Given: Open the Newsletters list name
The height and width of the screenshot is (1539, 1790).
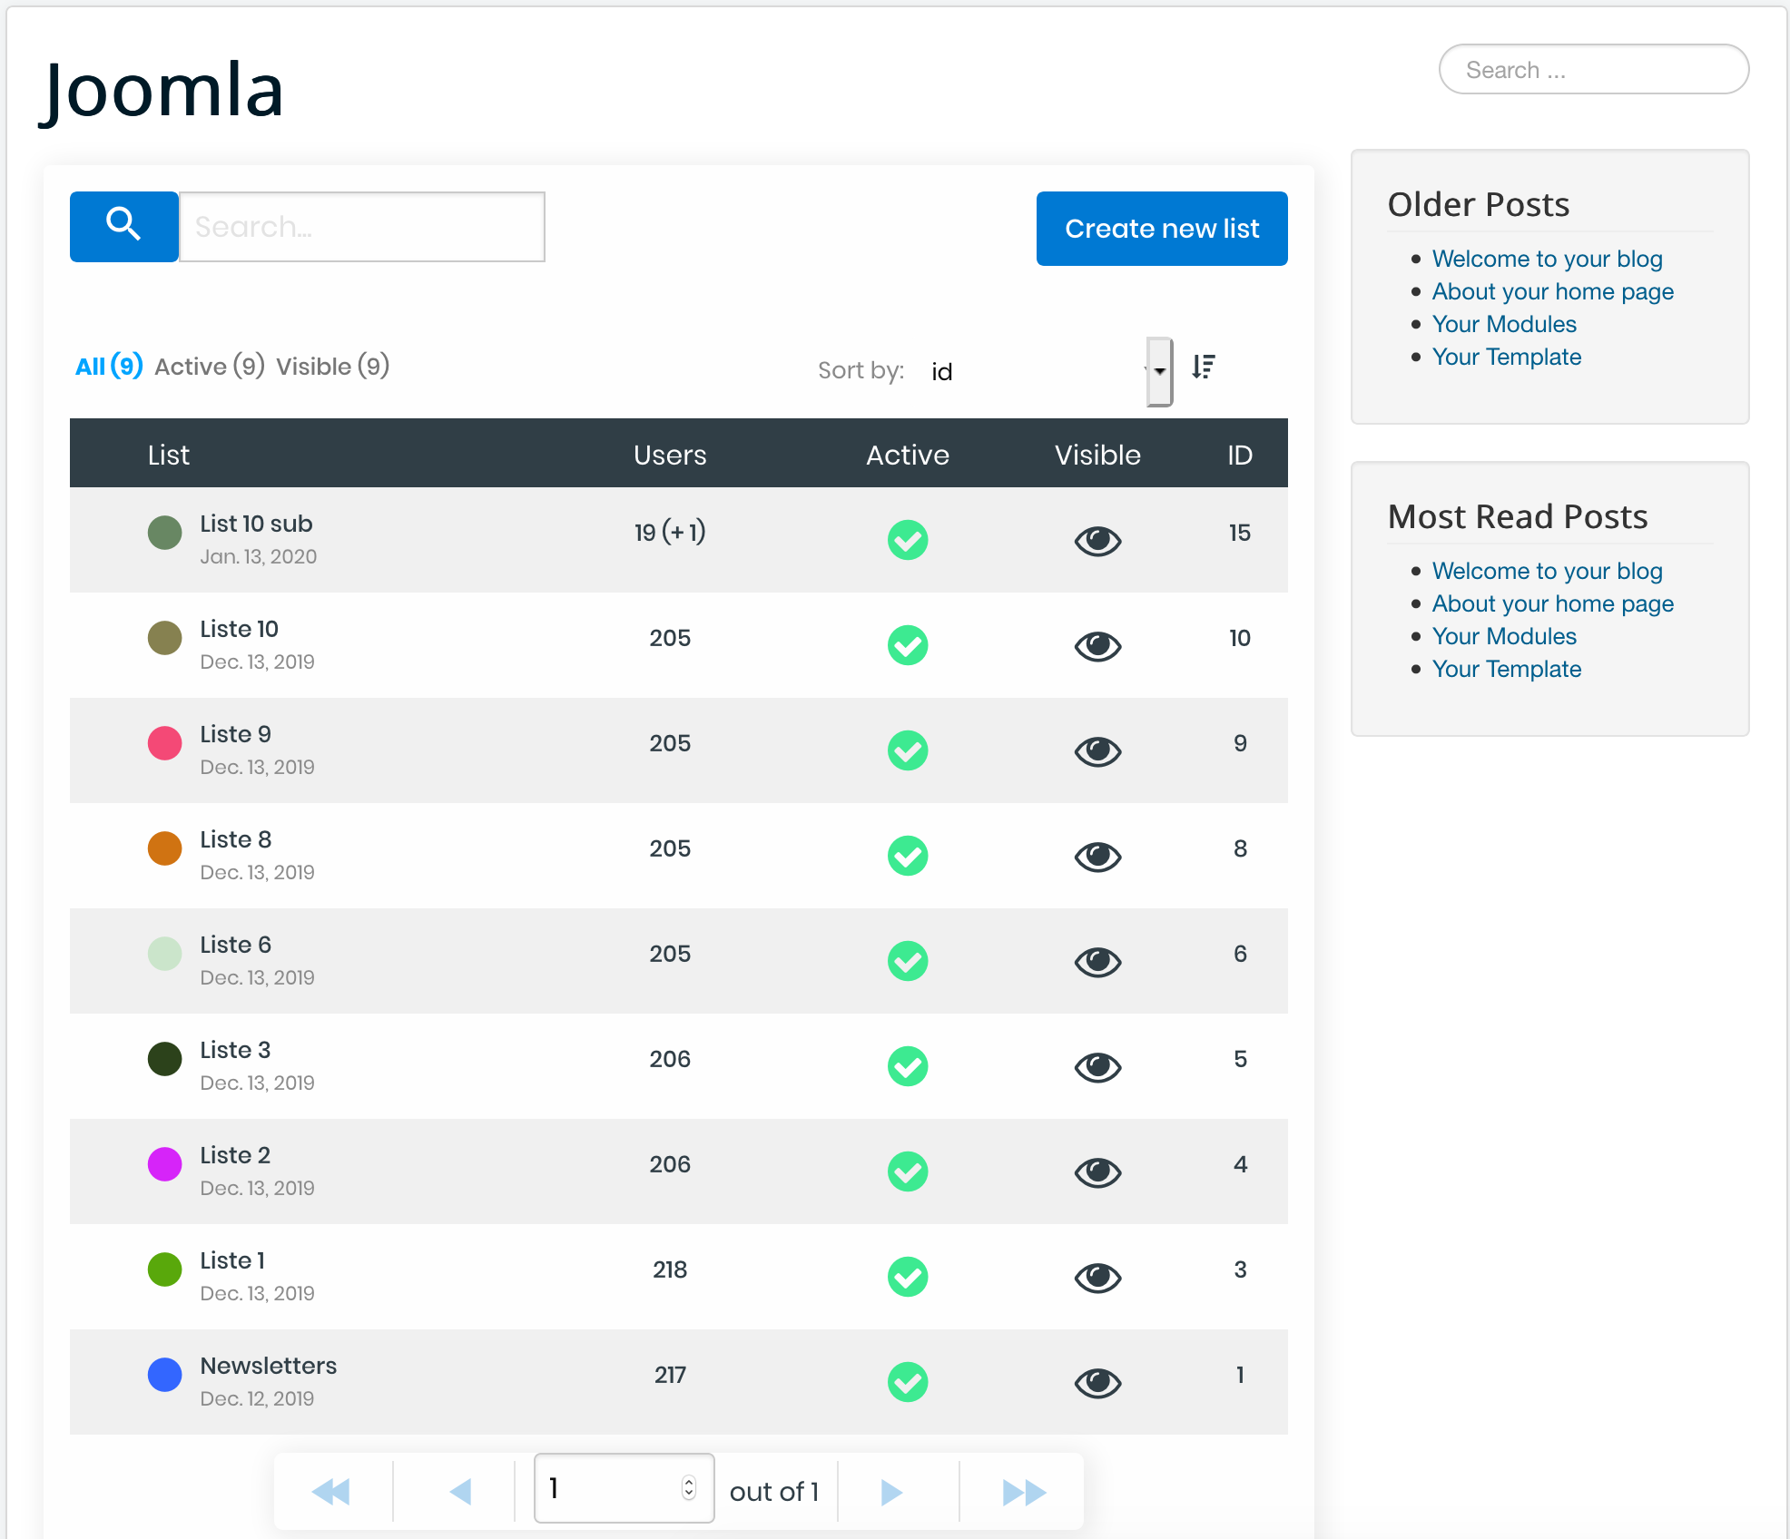Looking at the screenshot, I should [x=269, y=1366].
